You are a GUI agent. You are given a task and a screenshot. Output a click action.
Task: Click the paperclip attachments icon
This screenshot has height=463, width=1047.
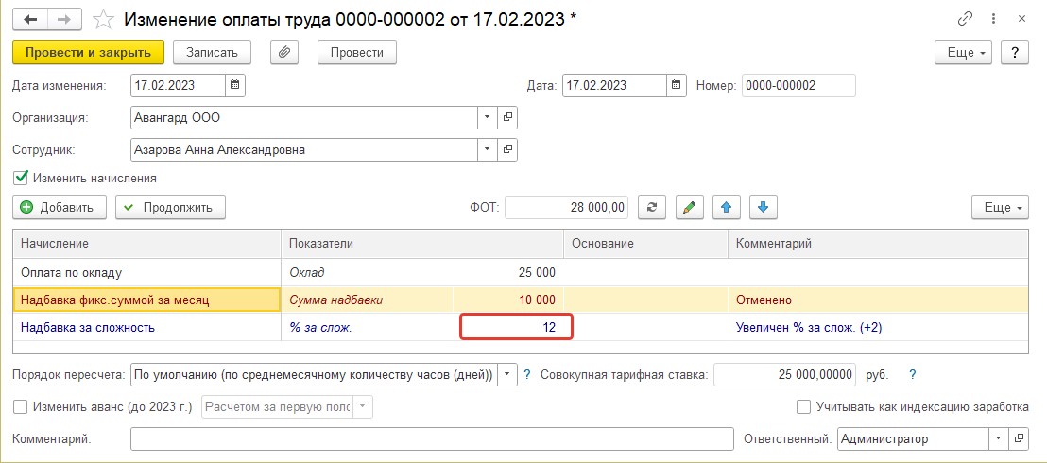pos(284,52)
